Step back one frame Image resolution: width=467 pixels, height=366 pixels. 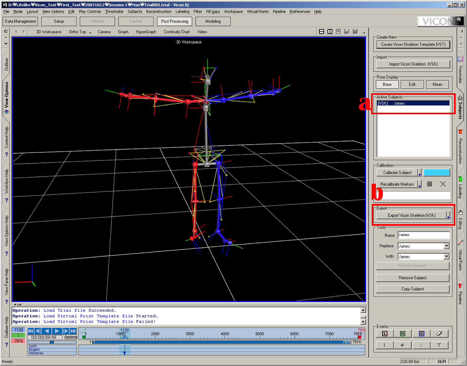pos(38,331)
